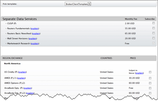Toggle the Marketwatch Research checkbox
The height and width of the screenshot is (101, 158).
click(154, 43)
